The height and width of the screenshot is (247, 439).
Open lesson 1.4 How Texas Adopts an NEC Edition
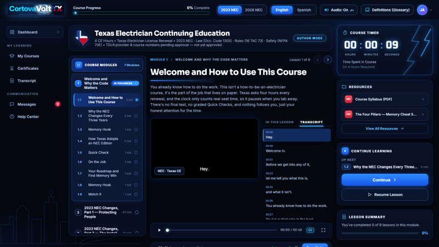tap(107, 141)
